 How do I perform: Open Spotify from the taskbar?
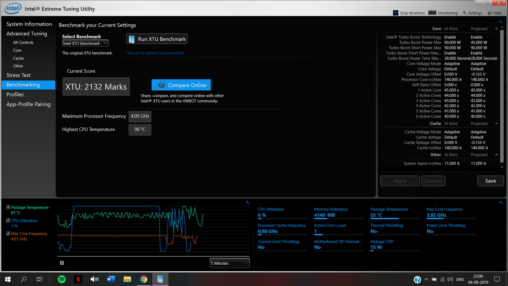click(62, 279)
